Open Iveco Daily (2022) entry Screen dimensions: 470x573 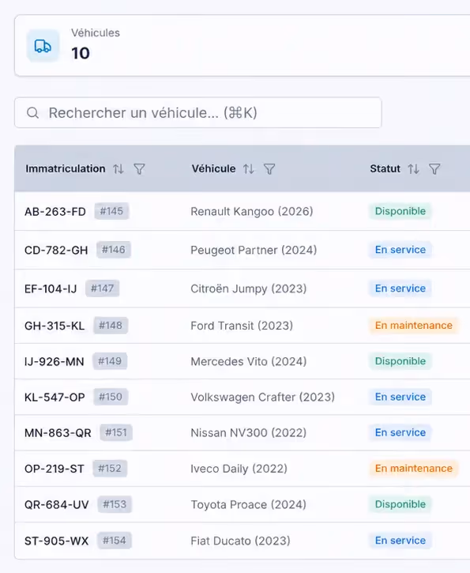[239, 469]
